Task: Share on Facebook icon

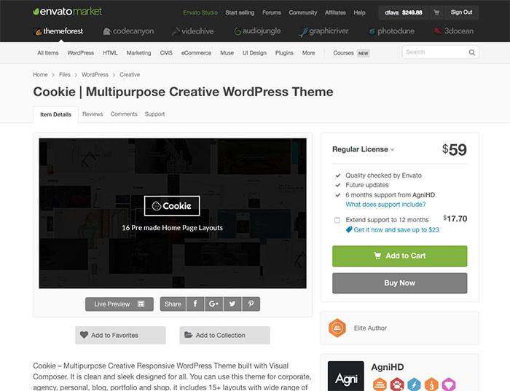Action: click(195, 304)
